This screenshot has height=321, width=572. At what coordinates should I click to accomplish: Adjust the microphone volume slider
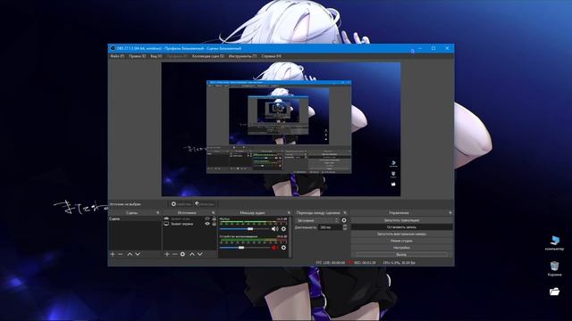(x=246, y=229)
